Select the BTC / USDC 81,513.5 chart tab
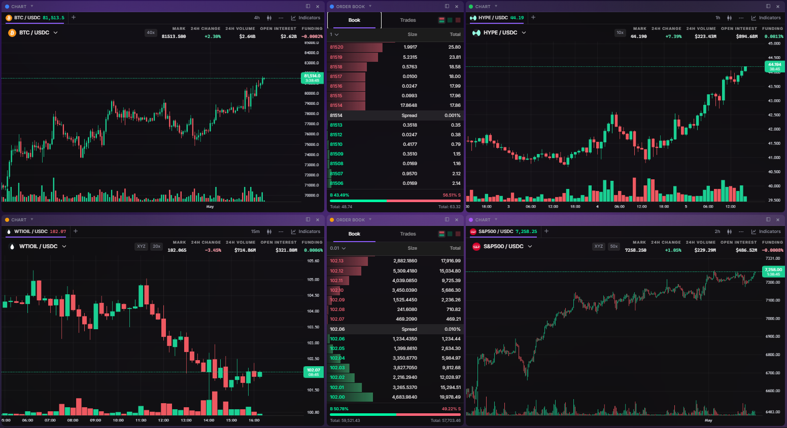The width and height of the screenshot is (787, 428). (x=35, y=18)
